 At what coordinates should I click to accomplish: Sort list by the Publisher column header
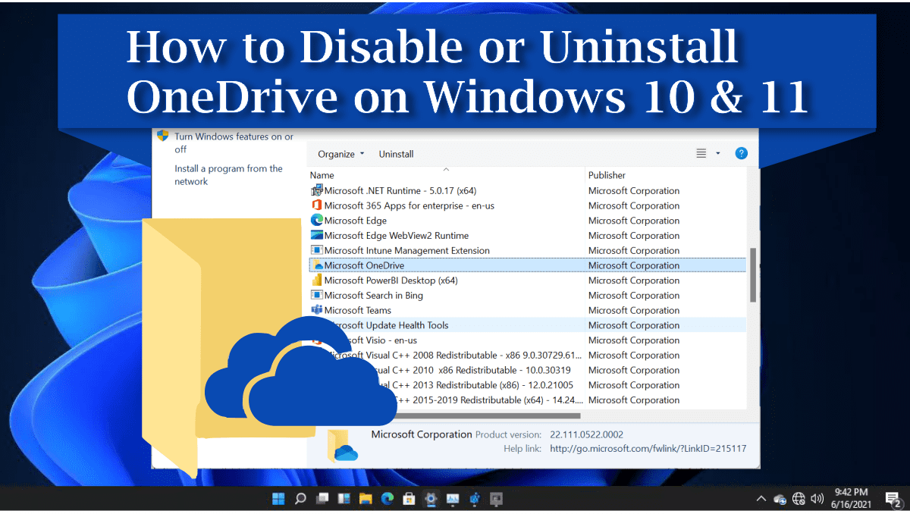[x=607, y=175]
